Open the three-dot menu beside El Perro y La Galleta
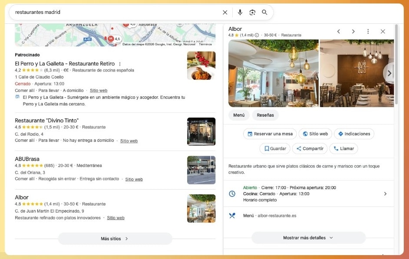This screenshot has width=409, height=259. pyautogui.click(x=120, y=64)
